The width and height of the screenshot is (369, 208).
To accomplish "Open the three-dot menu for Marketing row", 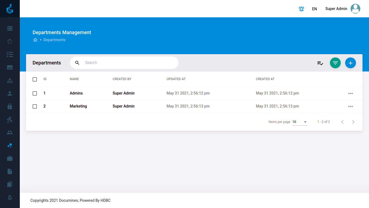I will pos(350,106).
